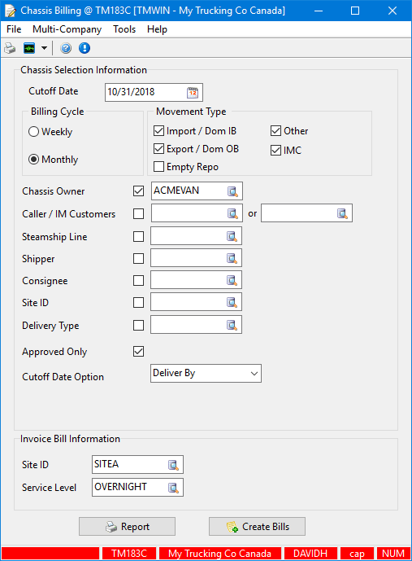Open the help question mark icon
The width and height of the screenshot is (412, 561).
pyautogui.click(x=66, y=48)
